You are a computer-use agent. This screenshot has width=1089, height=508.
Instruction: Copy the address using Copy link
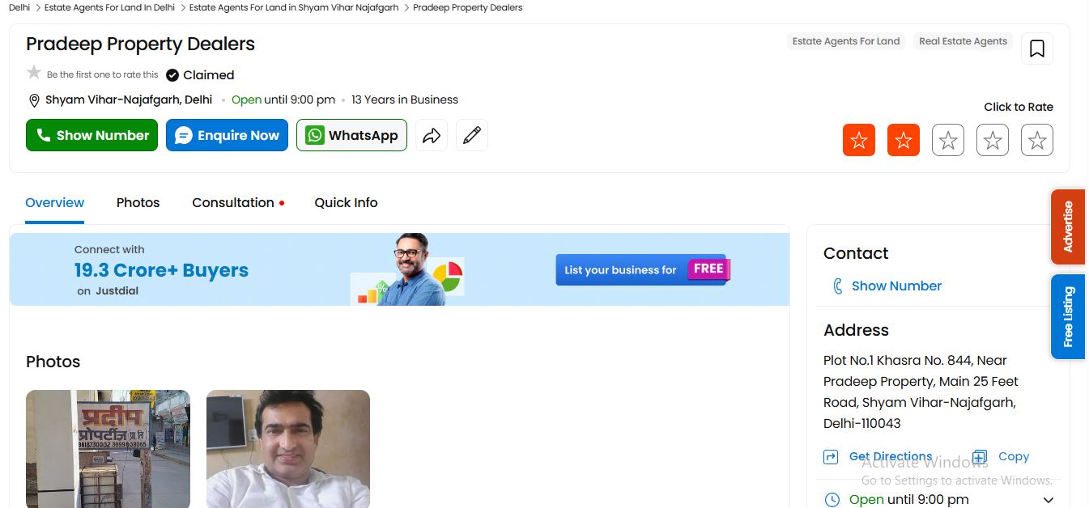[x=1013, y=456]
